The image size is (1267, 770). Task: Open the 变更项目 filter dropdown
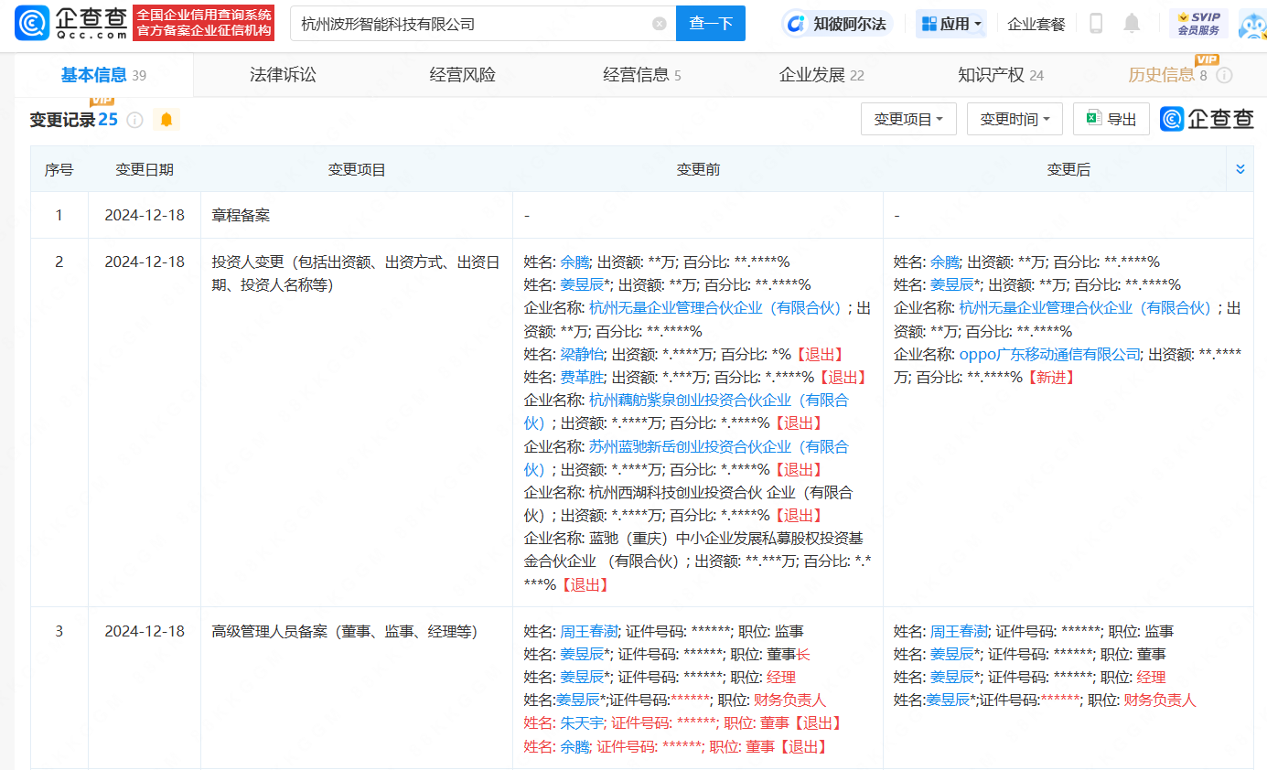coord(908,118)
